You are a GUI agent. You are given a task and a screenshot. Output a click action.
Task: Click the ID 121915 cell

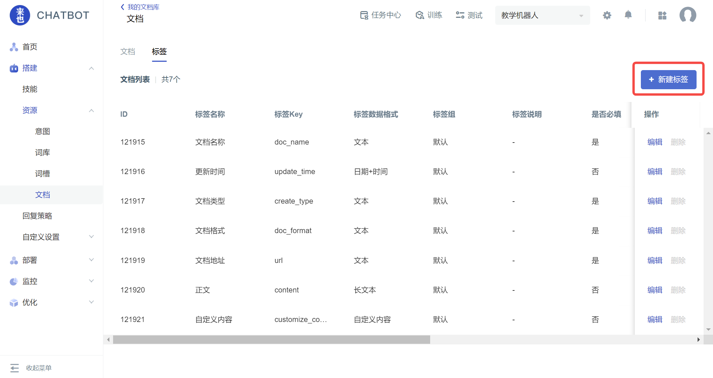click(x=133, y=142)
